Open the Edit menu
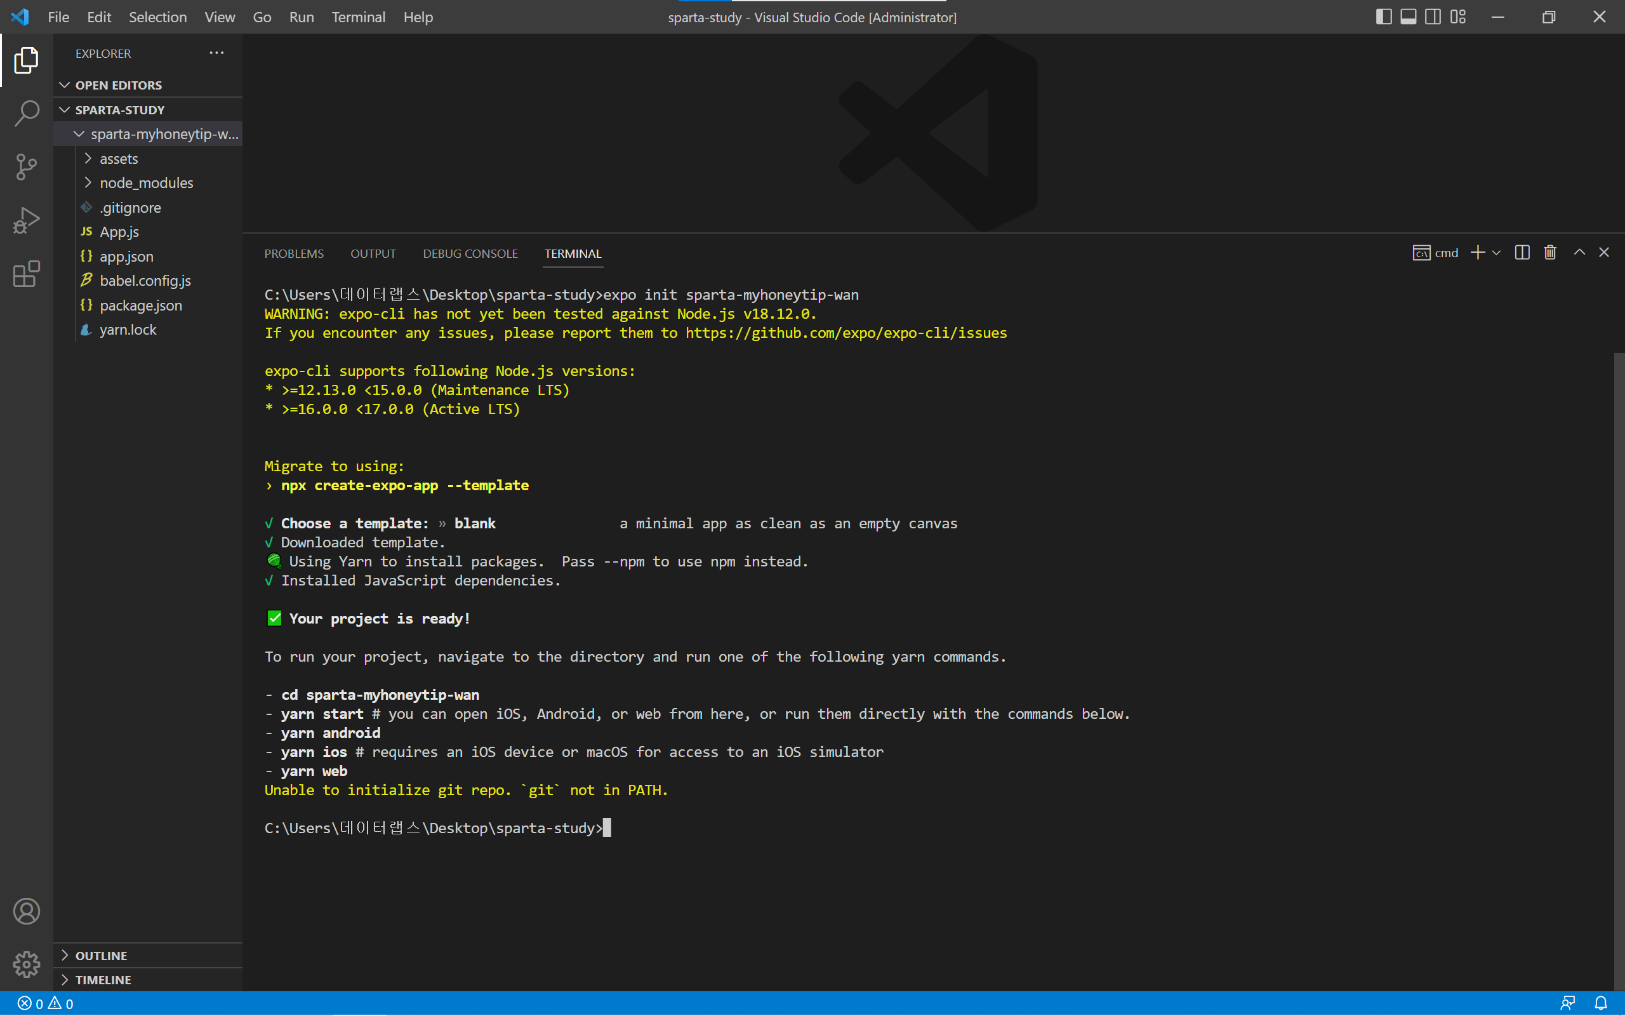1625x1016 pixels. [x=100, y=17]
